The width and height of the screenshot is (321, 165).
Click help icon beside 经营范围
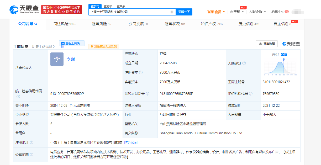[31, 155]
